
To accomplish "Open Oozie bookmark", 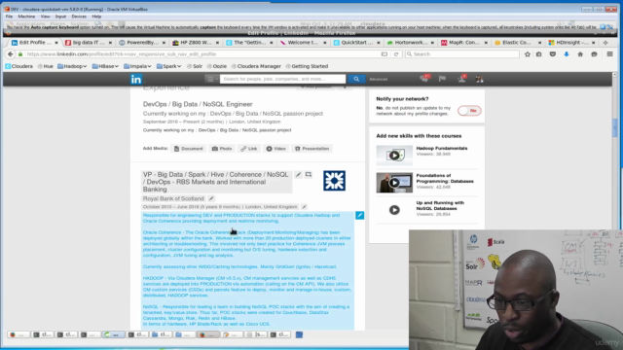I will tap(217, 66).
